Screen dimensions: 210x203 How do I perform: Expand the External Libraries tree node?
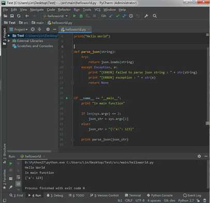9,41
